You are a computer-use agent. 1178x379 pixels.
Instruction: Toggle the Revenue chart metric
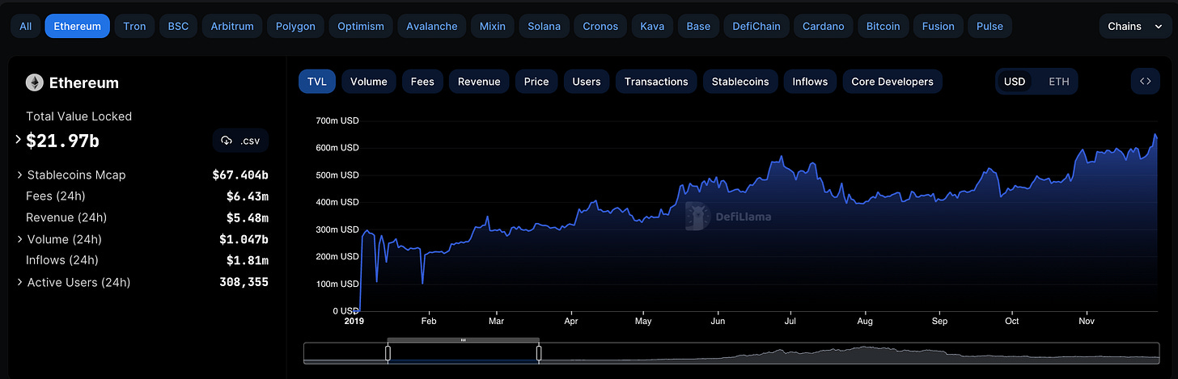[x=479, y=81]
